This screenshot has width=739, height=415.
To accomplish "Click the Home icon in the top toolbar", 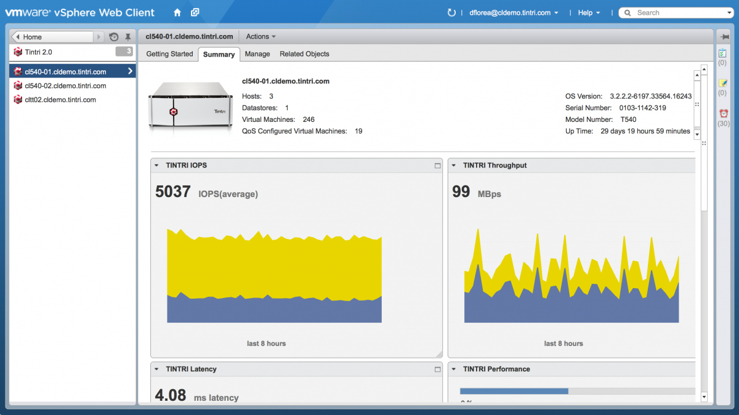I will click(176, 12).
